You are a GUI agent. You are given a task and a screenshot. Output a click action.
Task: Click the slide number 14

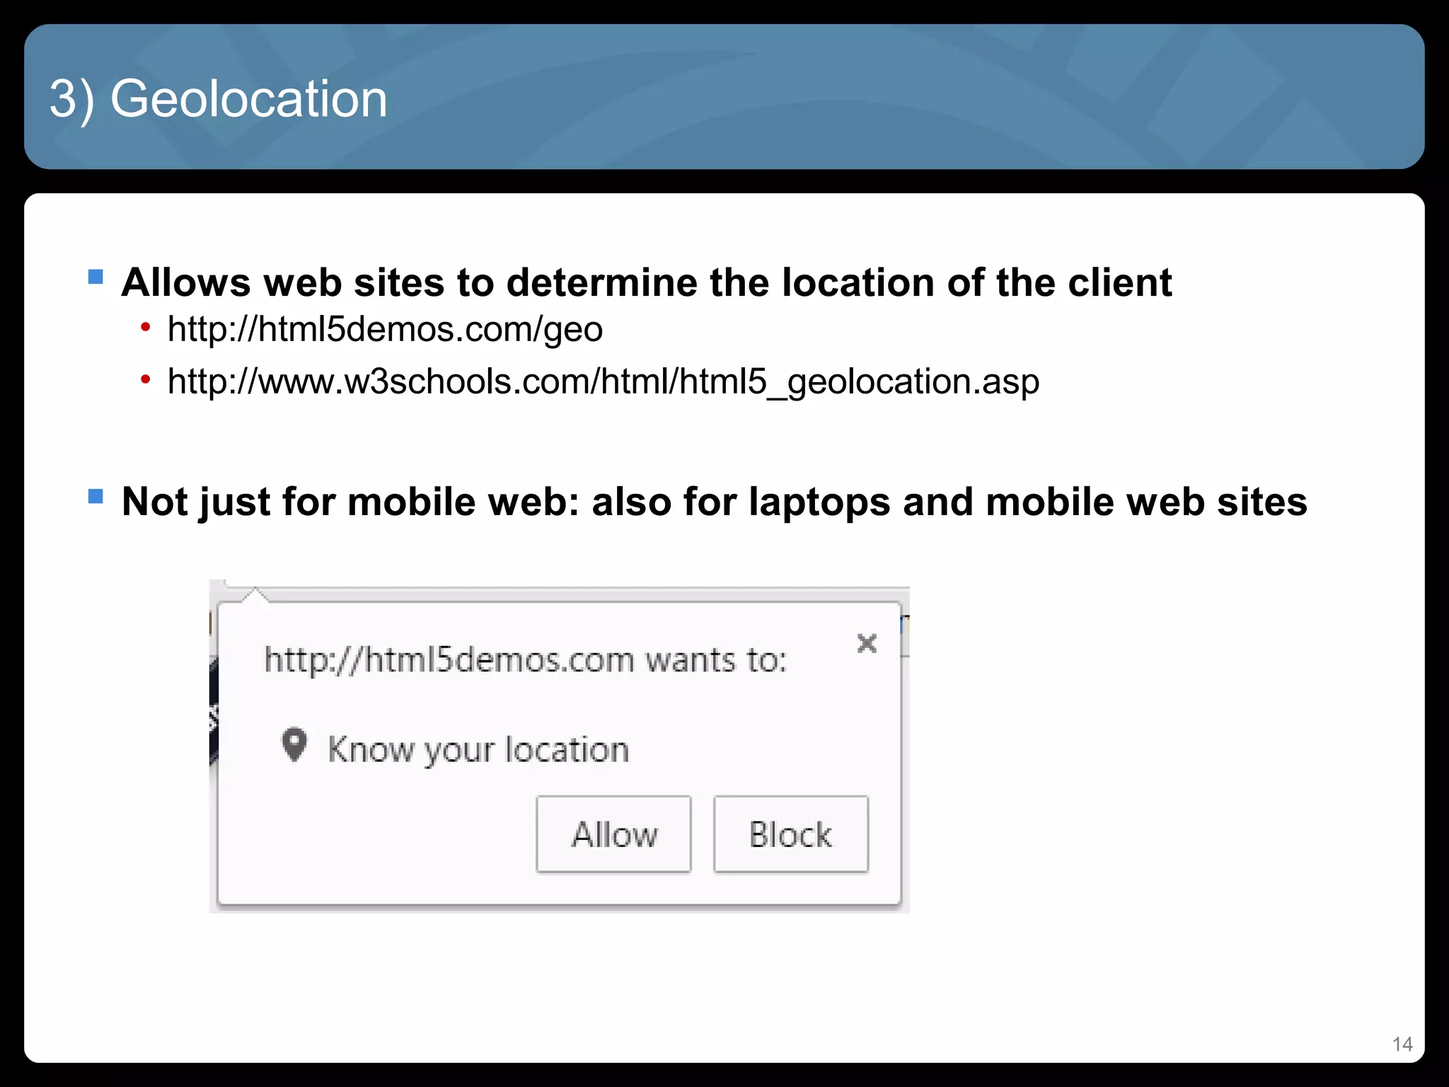pos(1402,1044)
